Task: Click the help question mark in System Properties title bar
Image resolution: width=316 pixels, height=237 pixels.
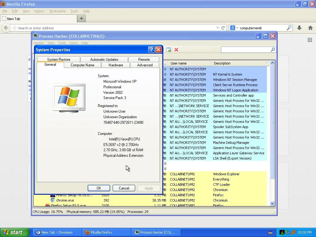Action: 151,50
